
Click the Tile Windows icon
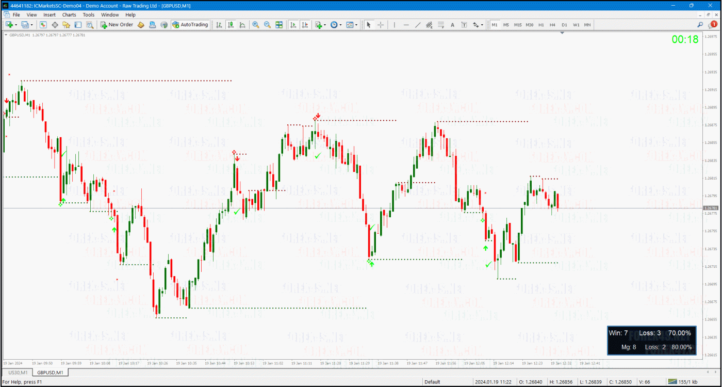click(279, 25)
